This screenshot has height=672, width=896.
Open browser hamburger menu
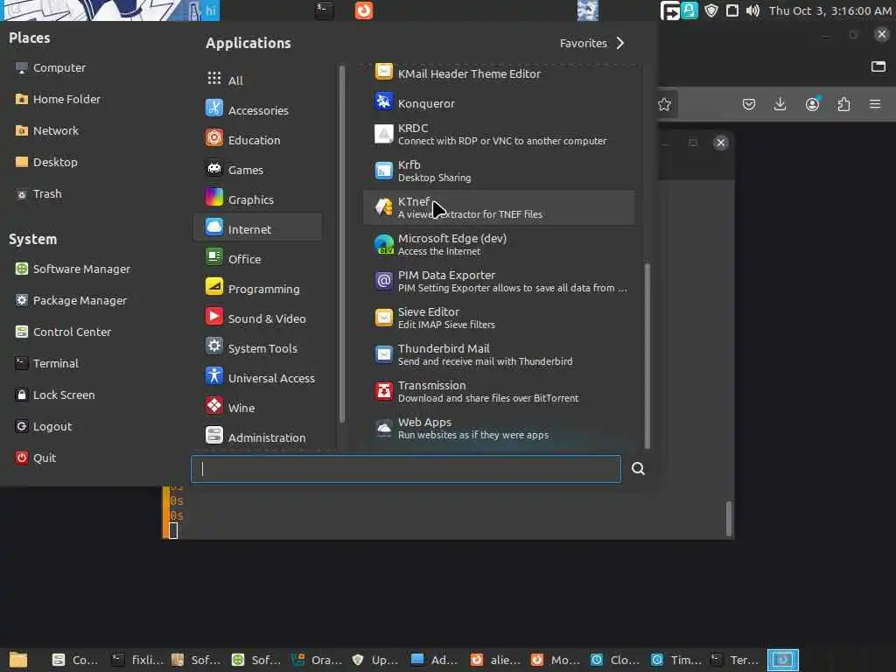coord(875,104)
